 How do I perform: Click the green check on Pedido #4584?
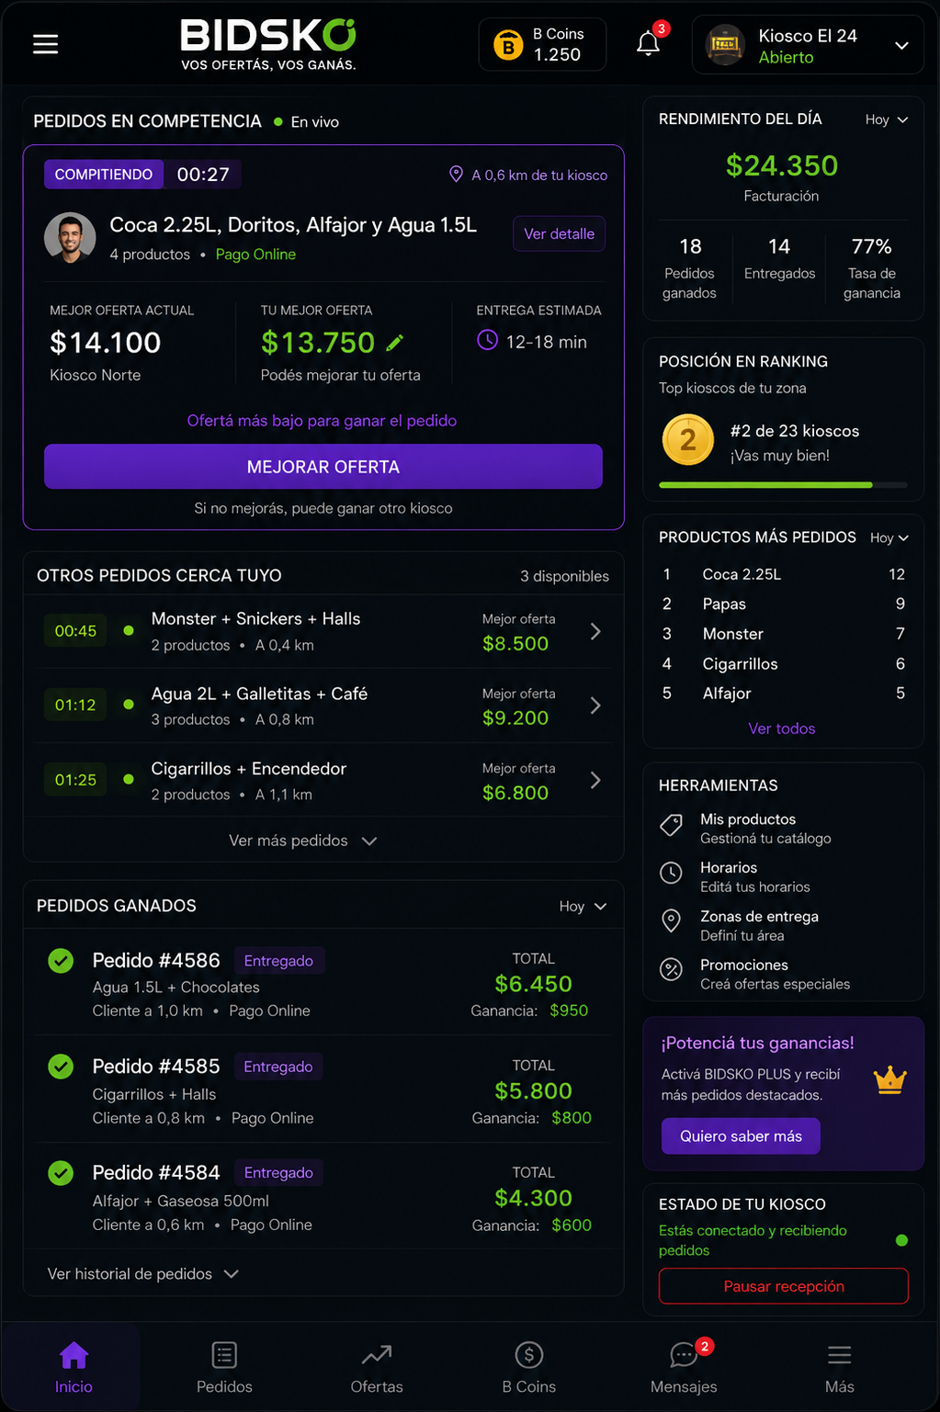click(61, 1173)
